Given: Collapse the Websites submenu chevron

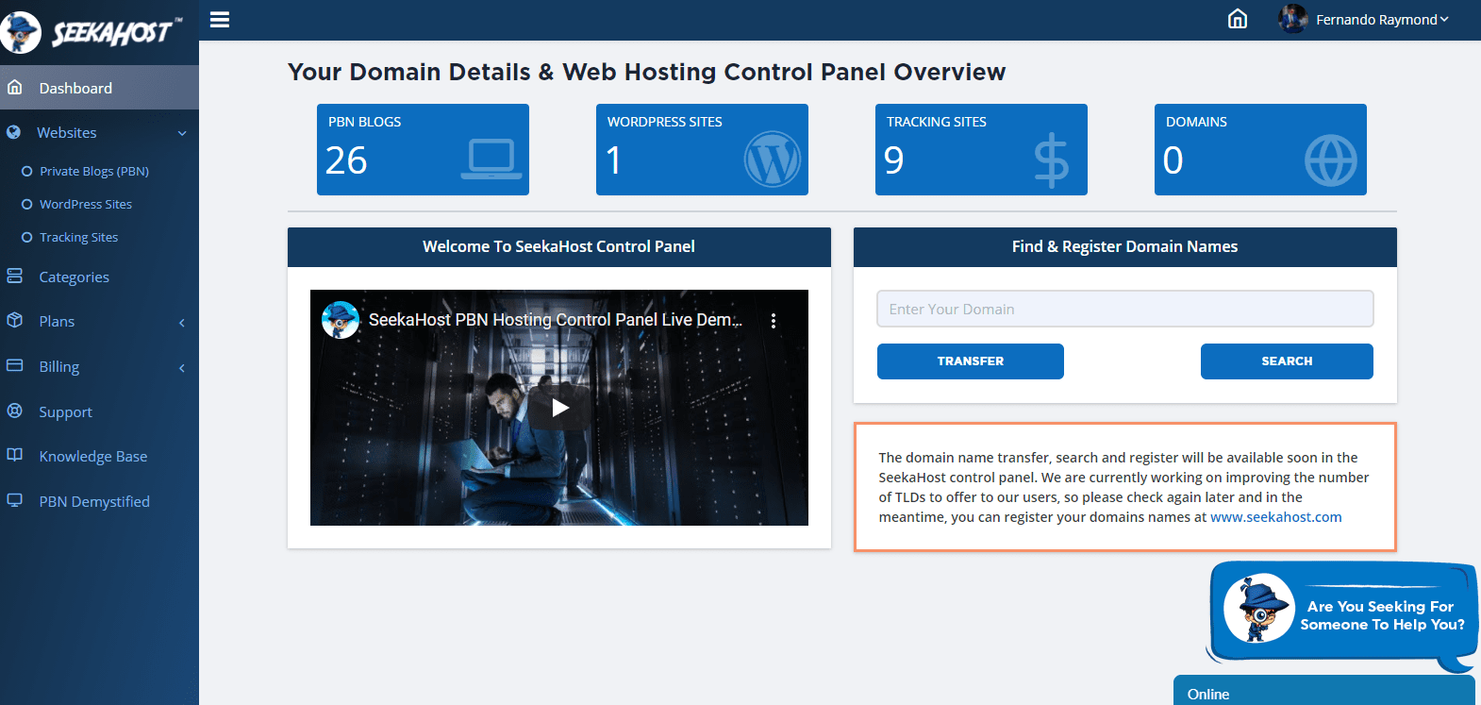Looking at the screenshot, I should click(182, 133).
